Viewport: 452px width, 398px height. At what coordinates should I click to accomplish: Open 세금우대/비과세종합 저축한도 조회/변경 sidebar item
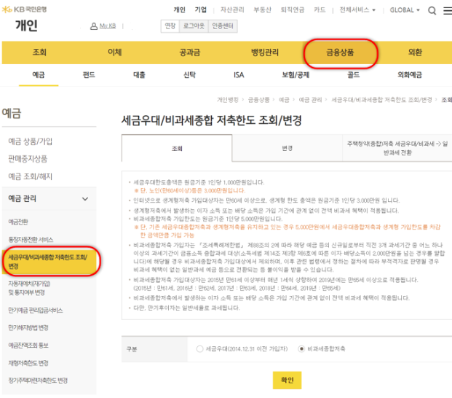pyautogui.click(x=49, y=262)
